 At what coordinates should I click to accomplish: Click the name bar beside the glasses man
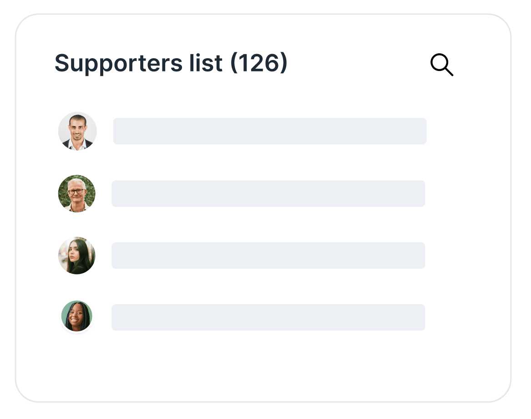[268, 193]
